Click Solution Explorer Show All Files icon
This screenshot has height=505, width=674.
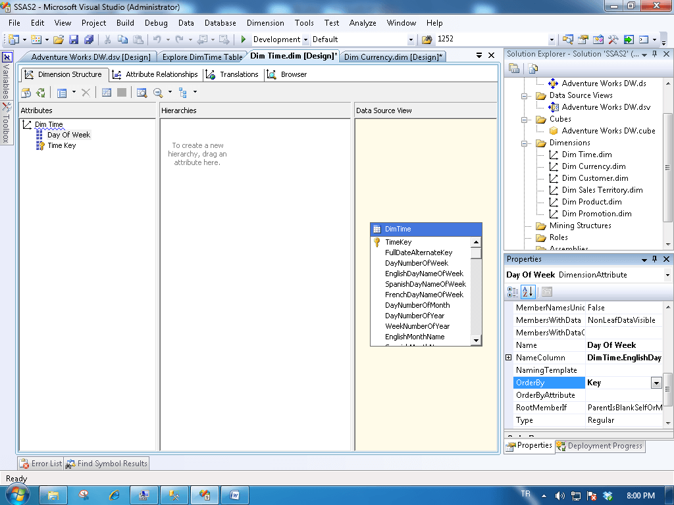click(x=533, y=68)
